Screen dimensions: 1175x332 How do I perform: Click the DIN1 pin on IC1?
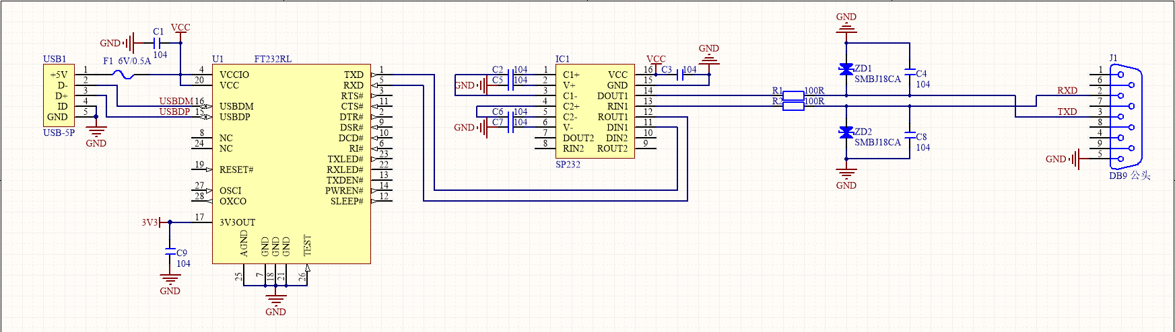click(x=617, y=128)
